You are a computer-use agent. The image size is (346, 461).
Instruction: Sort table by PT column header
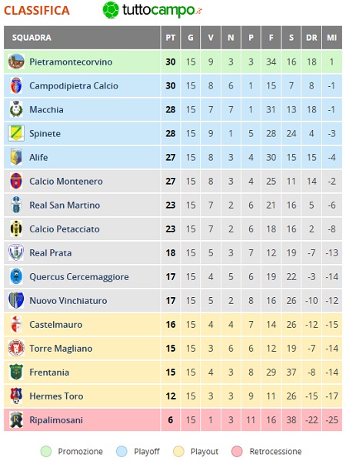[x=171, y=38]
